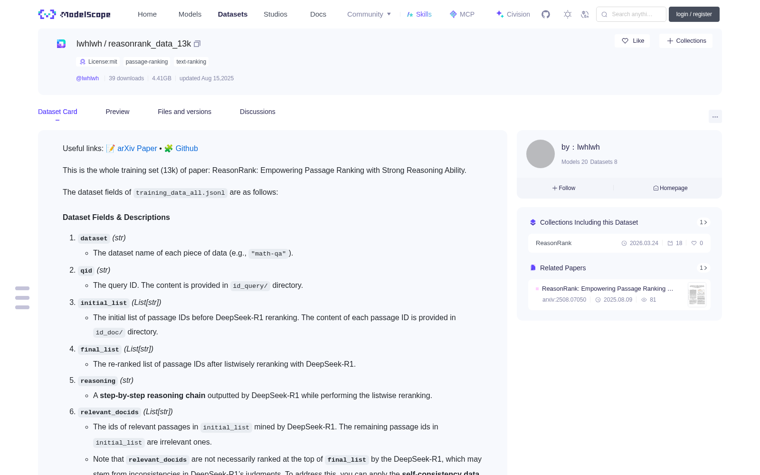The width and height of the screenshot is (760, 475).
Task: Click the by : lwhlwh author name
Action: point(580,147)
